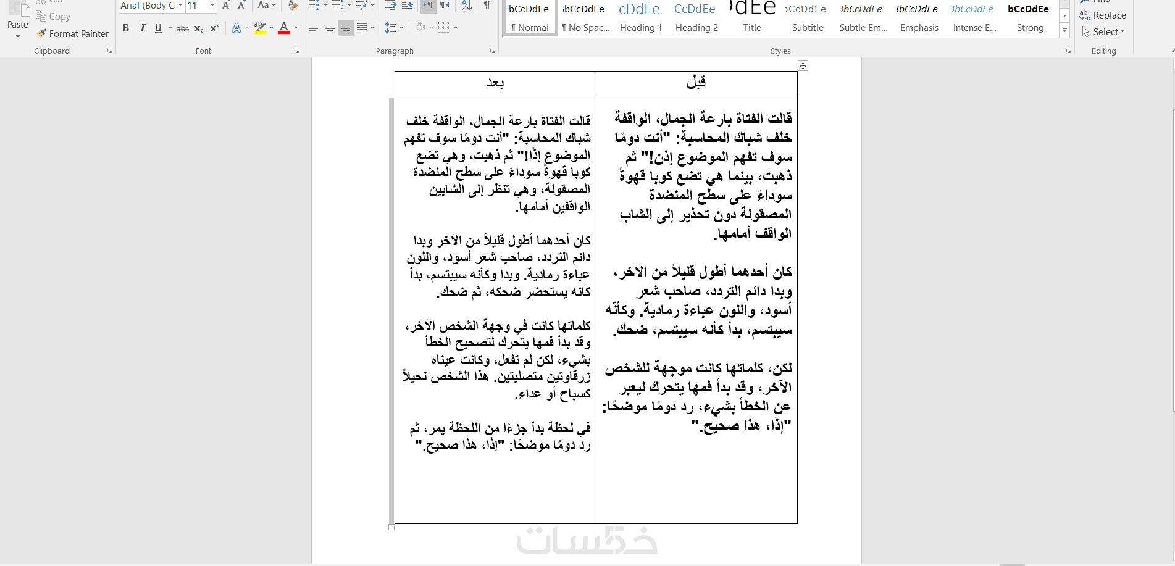Expand the Styles gallery
The width and height of the screenshot is (1175, 566).
[1064, 30]
